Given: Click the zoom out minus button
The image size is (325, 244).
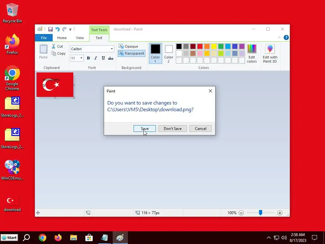Looking at the screenshot, I should tap(241, 213).
